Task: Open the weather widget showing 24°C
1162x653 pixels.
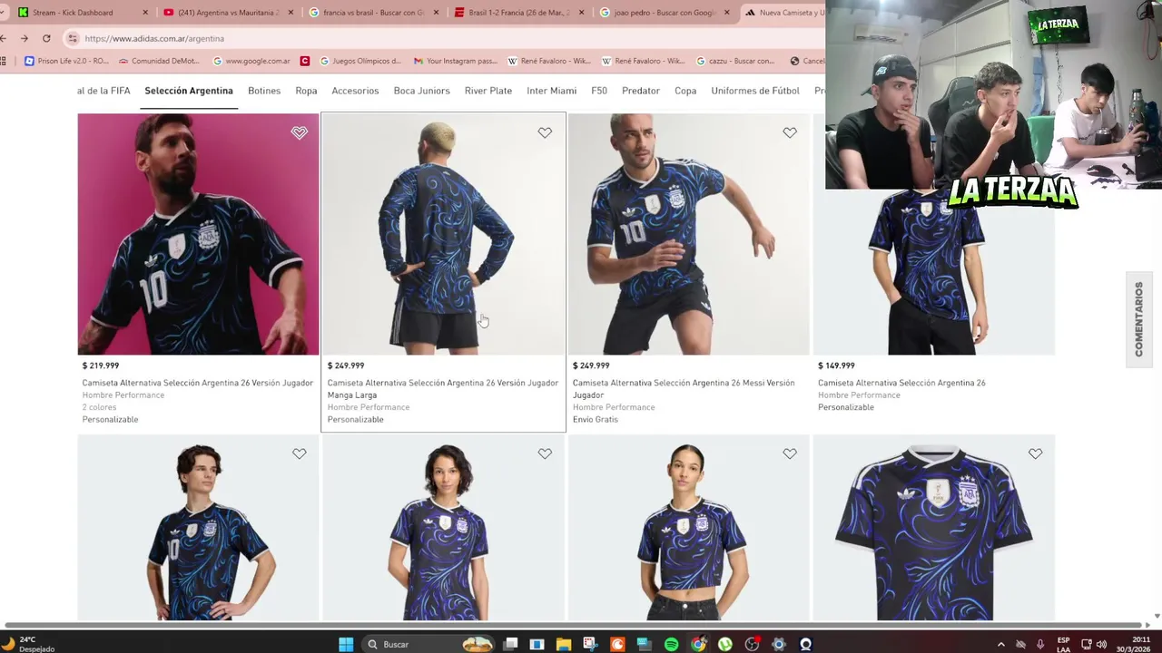Action: click(29, 644)
